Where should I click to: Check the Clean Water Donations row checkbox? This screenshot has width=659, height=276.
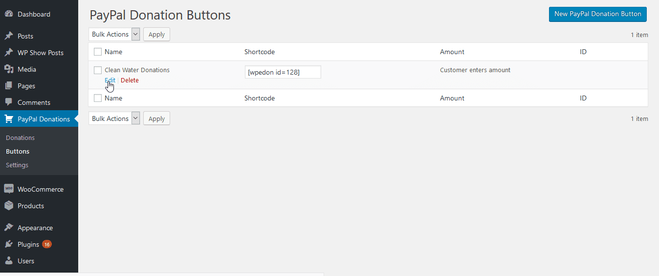point(98,70)
